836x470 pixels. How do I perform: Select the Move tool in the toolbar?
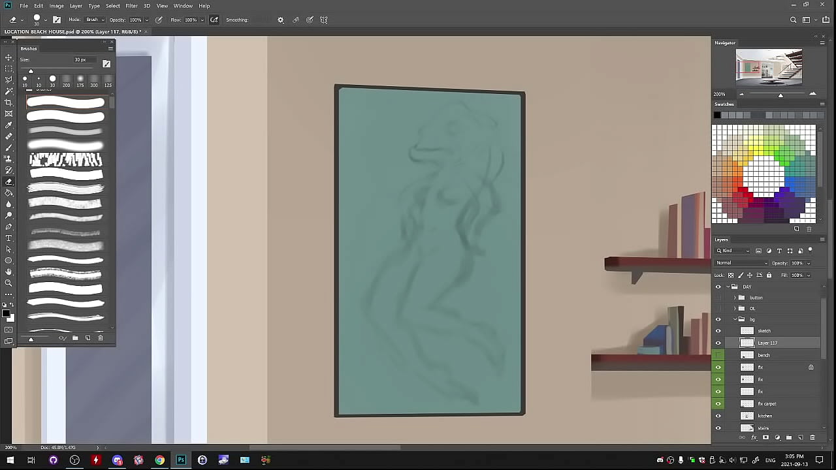8,57
